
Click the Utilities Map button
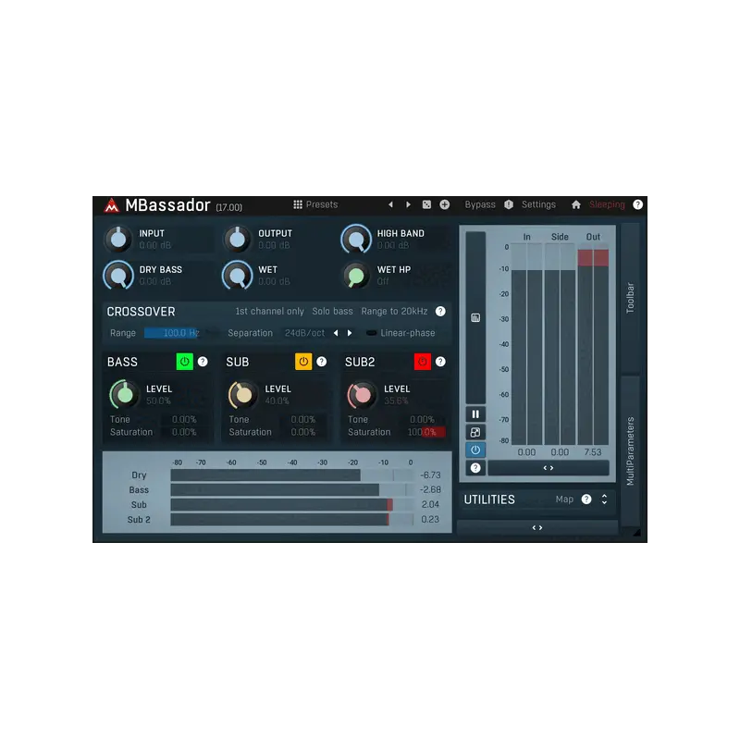click(x=564, y=499)
